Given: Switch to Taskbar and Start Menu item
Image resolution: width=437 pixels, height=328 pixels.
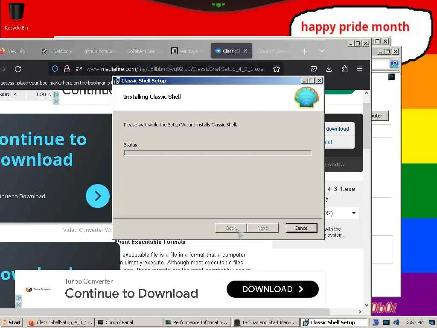Looking at the screenshot, I should pos(265,322).
